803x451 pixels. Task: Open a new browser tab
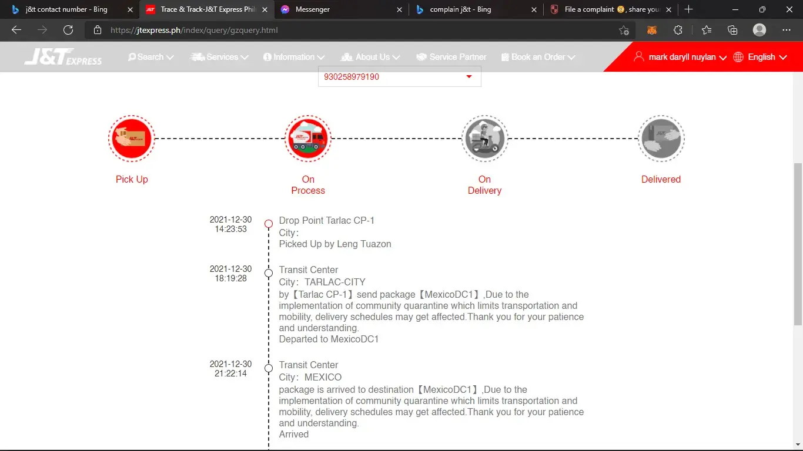[x=689, y=9]
